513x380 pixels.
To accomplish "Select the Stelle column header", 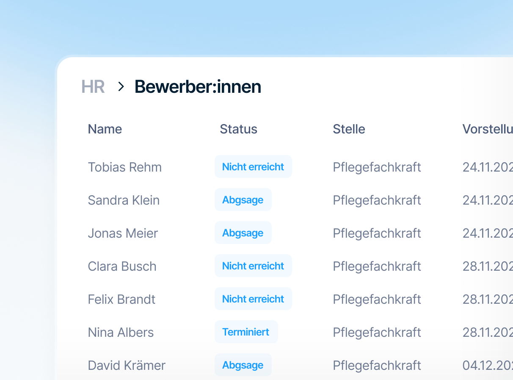I will (x=349, y=129).
